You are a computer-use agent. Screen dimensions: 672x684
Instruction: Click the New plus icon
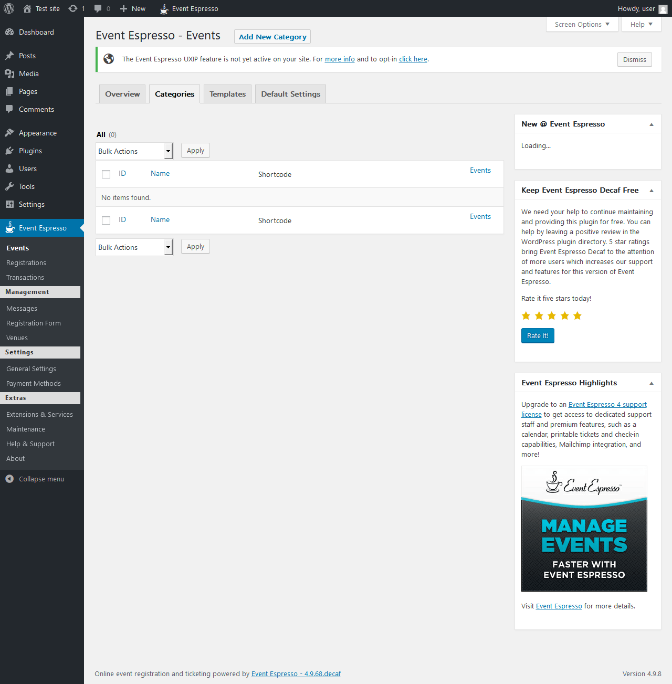123,8
